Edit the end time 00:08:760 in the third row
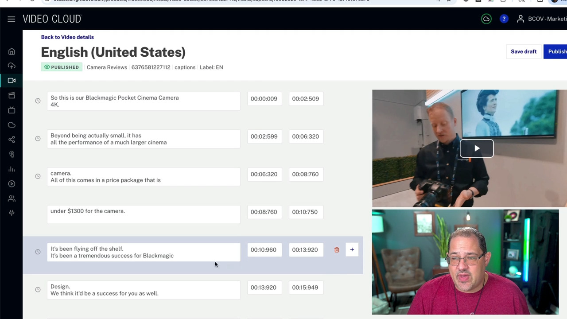 (x=306, y=174)
